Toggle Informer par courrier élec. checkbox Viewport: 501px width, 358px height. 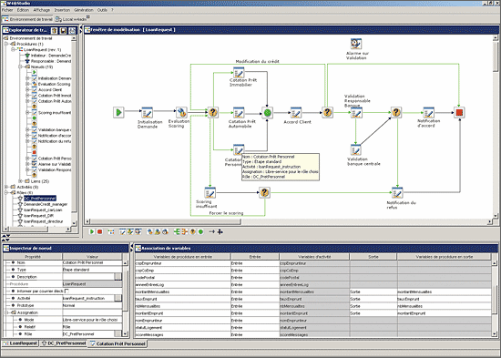click(66, 292)
